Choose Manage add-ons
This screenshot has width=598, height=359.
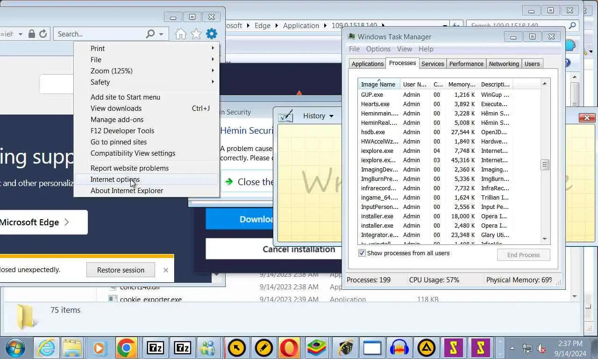tap(146, 119)
